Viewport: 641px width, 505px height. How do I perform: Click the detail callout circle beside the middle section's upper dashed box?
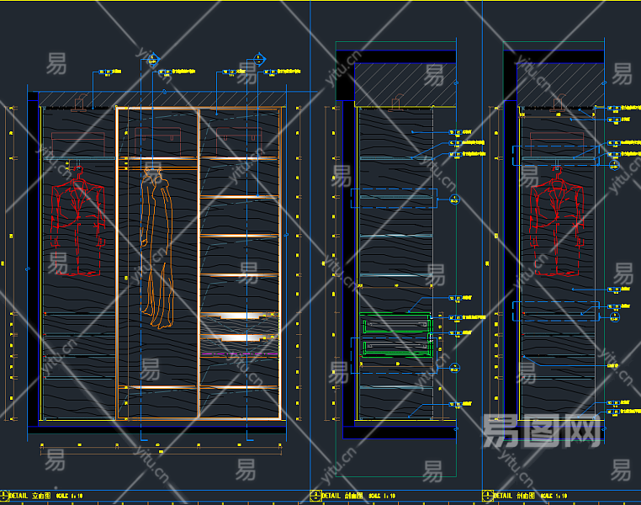(x=454, y=199)
